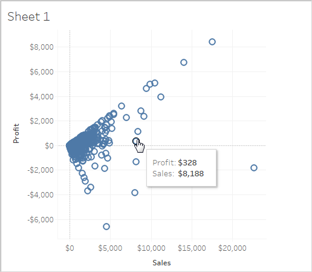The image size is (312, 272).
Task: Select the mark near $6,300 sales, $3,200 profit
Action: pyautogui.click(x=122, y=106)
